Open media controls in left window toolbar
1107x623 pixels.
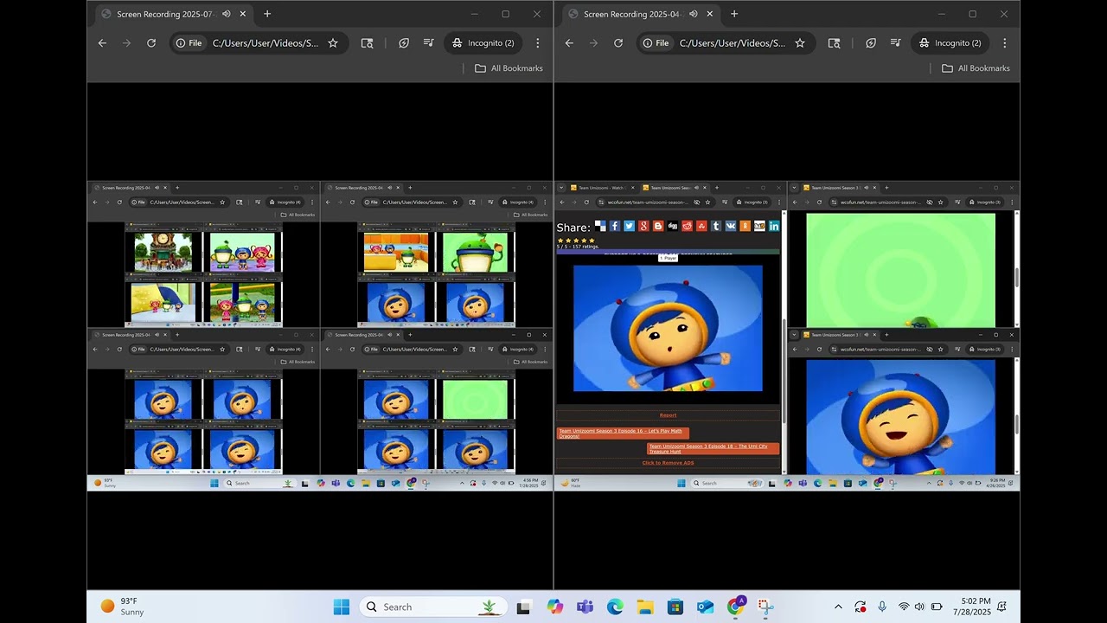(x=428, y=43)
